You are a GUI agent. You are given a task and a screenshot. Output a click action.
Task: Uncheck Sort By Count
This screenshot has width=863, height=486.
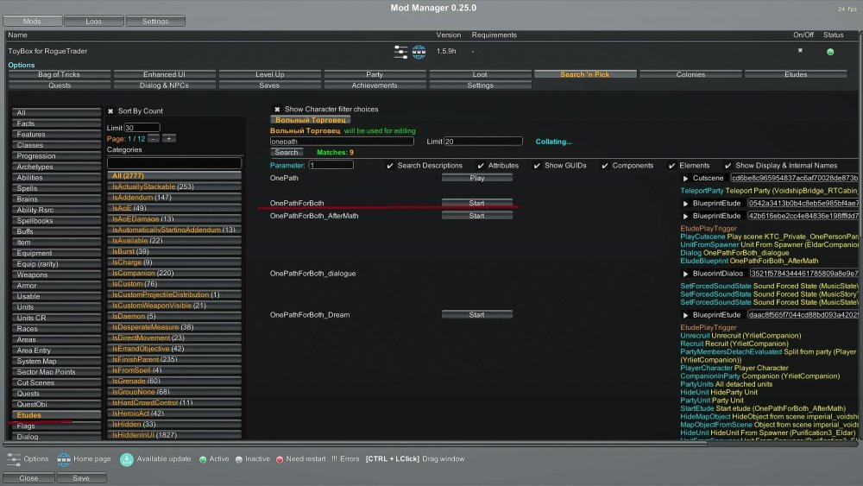click(x=111, y=111)
